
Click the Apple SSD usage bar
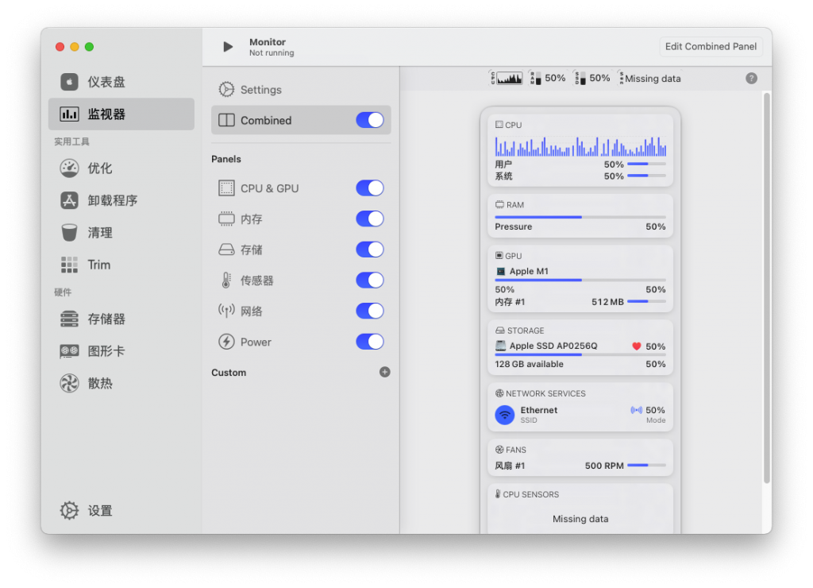point(580,355)
